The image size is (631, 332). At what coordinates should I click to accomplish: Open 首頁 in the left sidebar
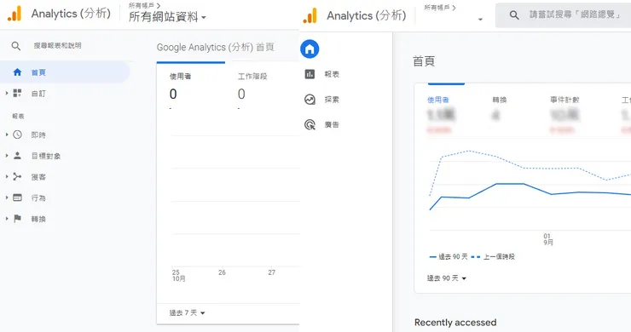(65, 72)
